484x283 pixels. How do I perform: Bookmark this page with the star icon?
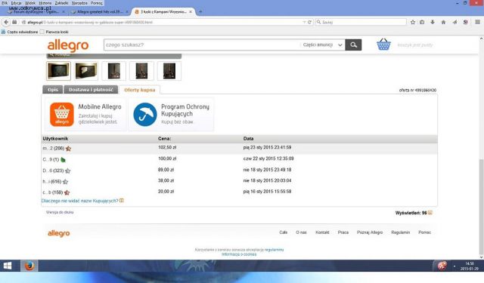[x=413, y=22]
